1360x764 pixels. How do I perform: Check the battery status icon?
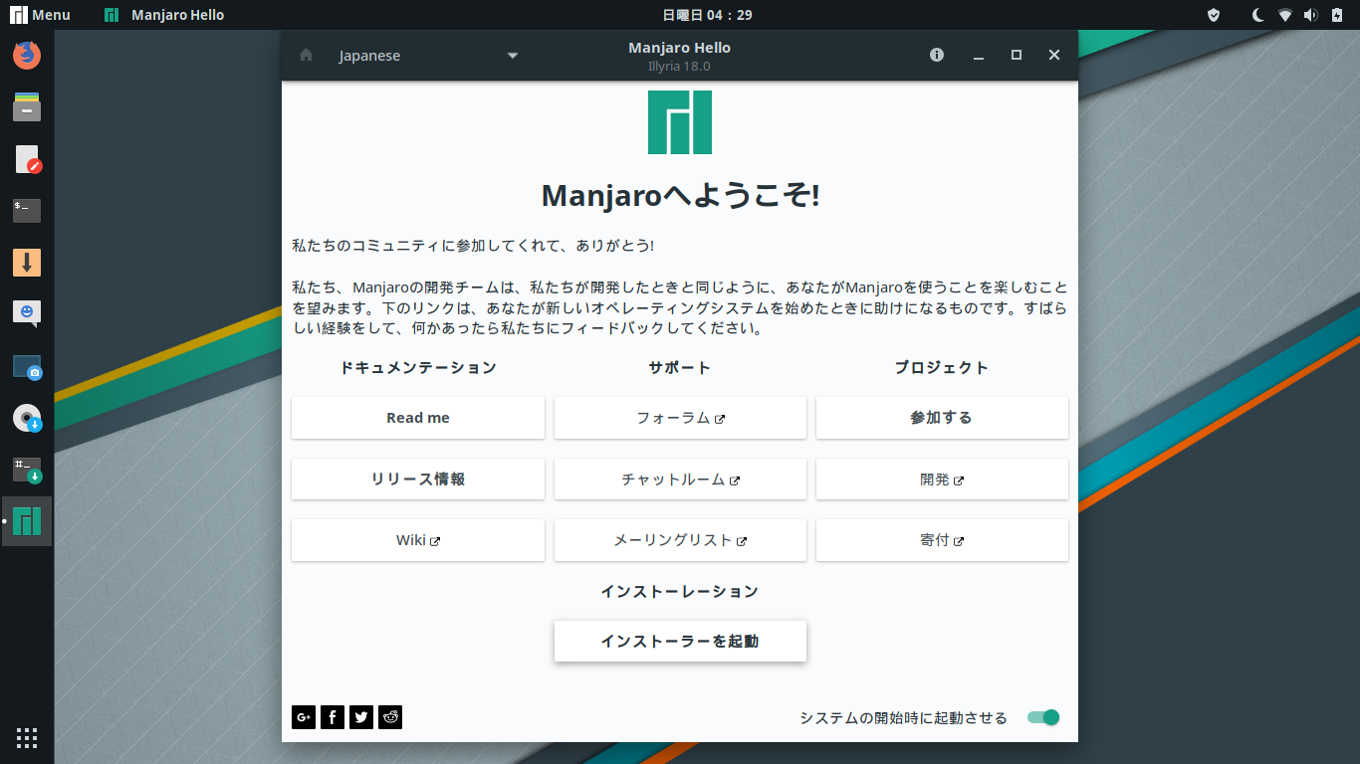(x=1337, y=15)
